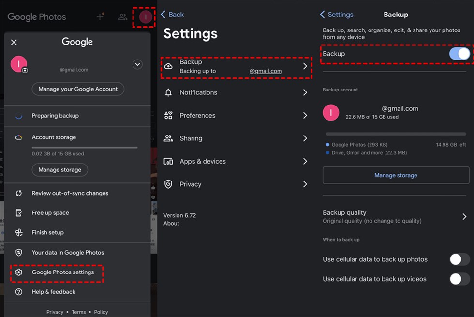Open Review out-of-sync changes
The width and height of the screenshot is (474, 317).
70,193
